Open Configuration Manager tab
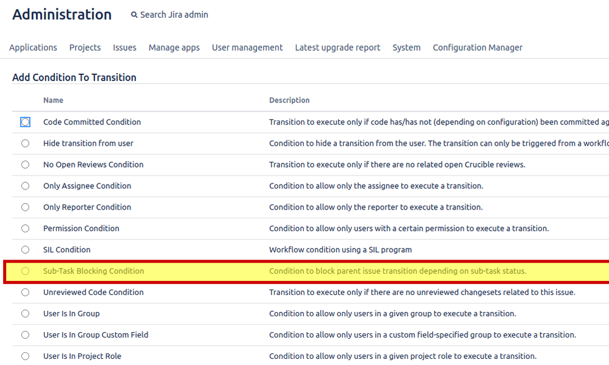The image size is (609, 365). click(x=478, y=48)
